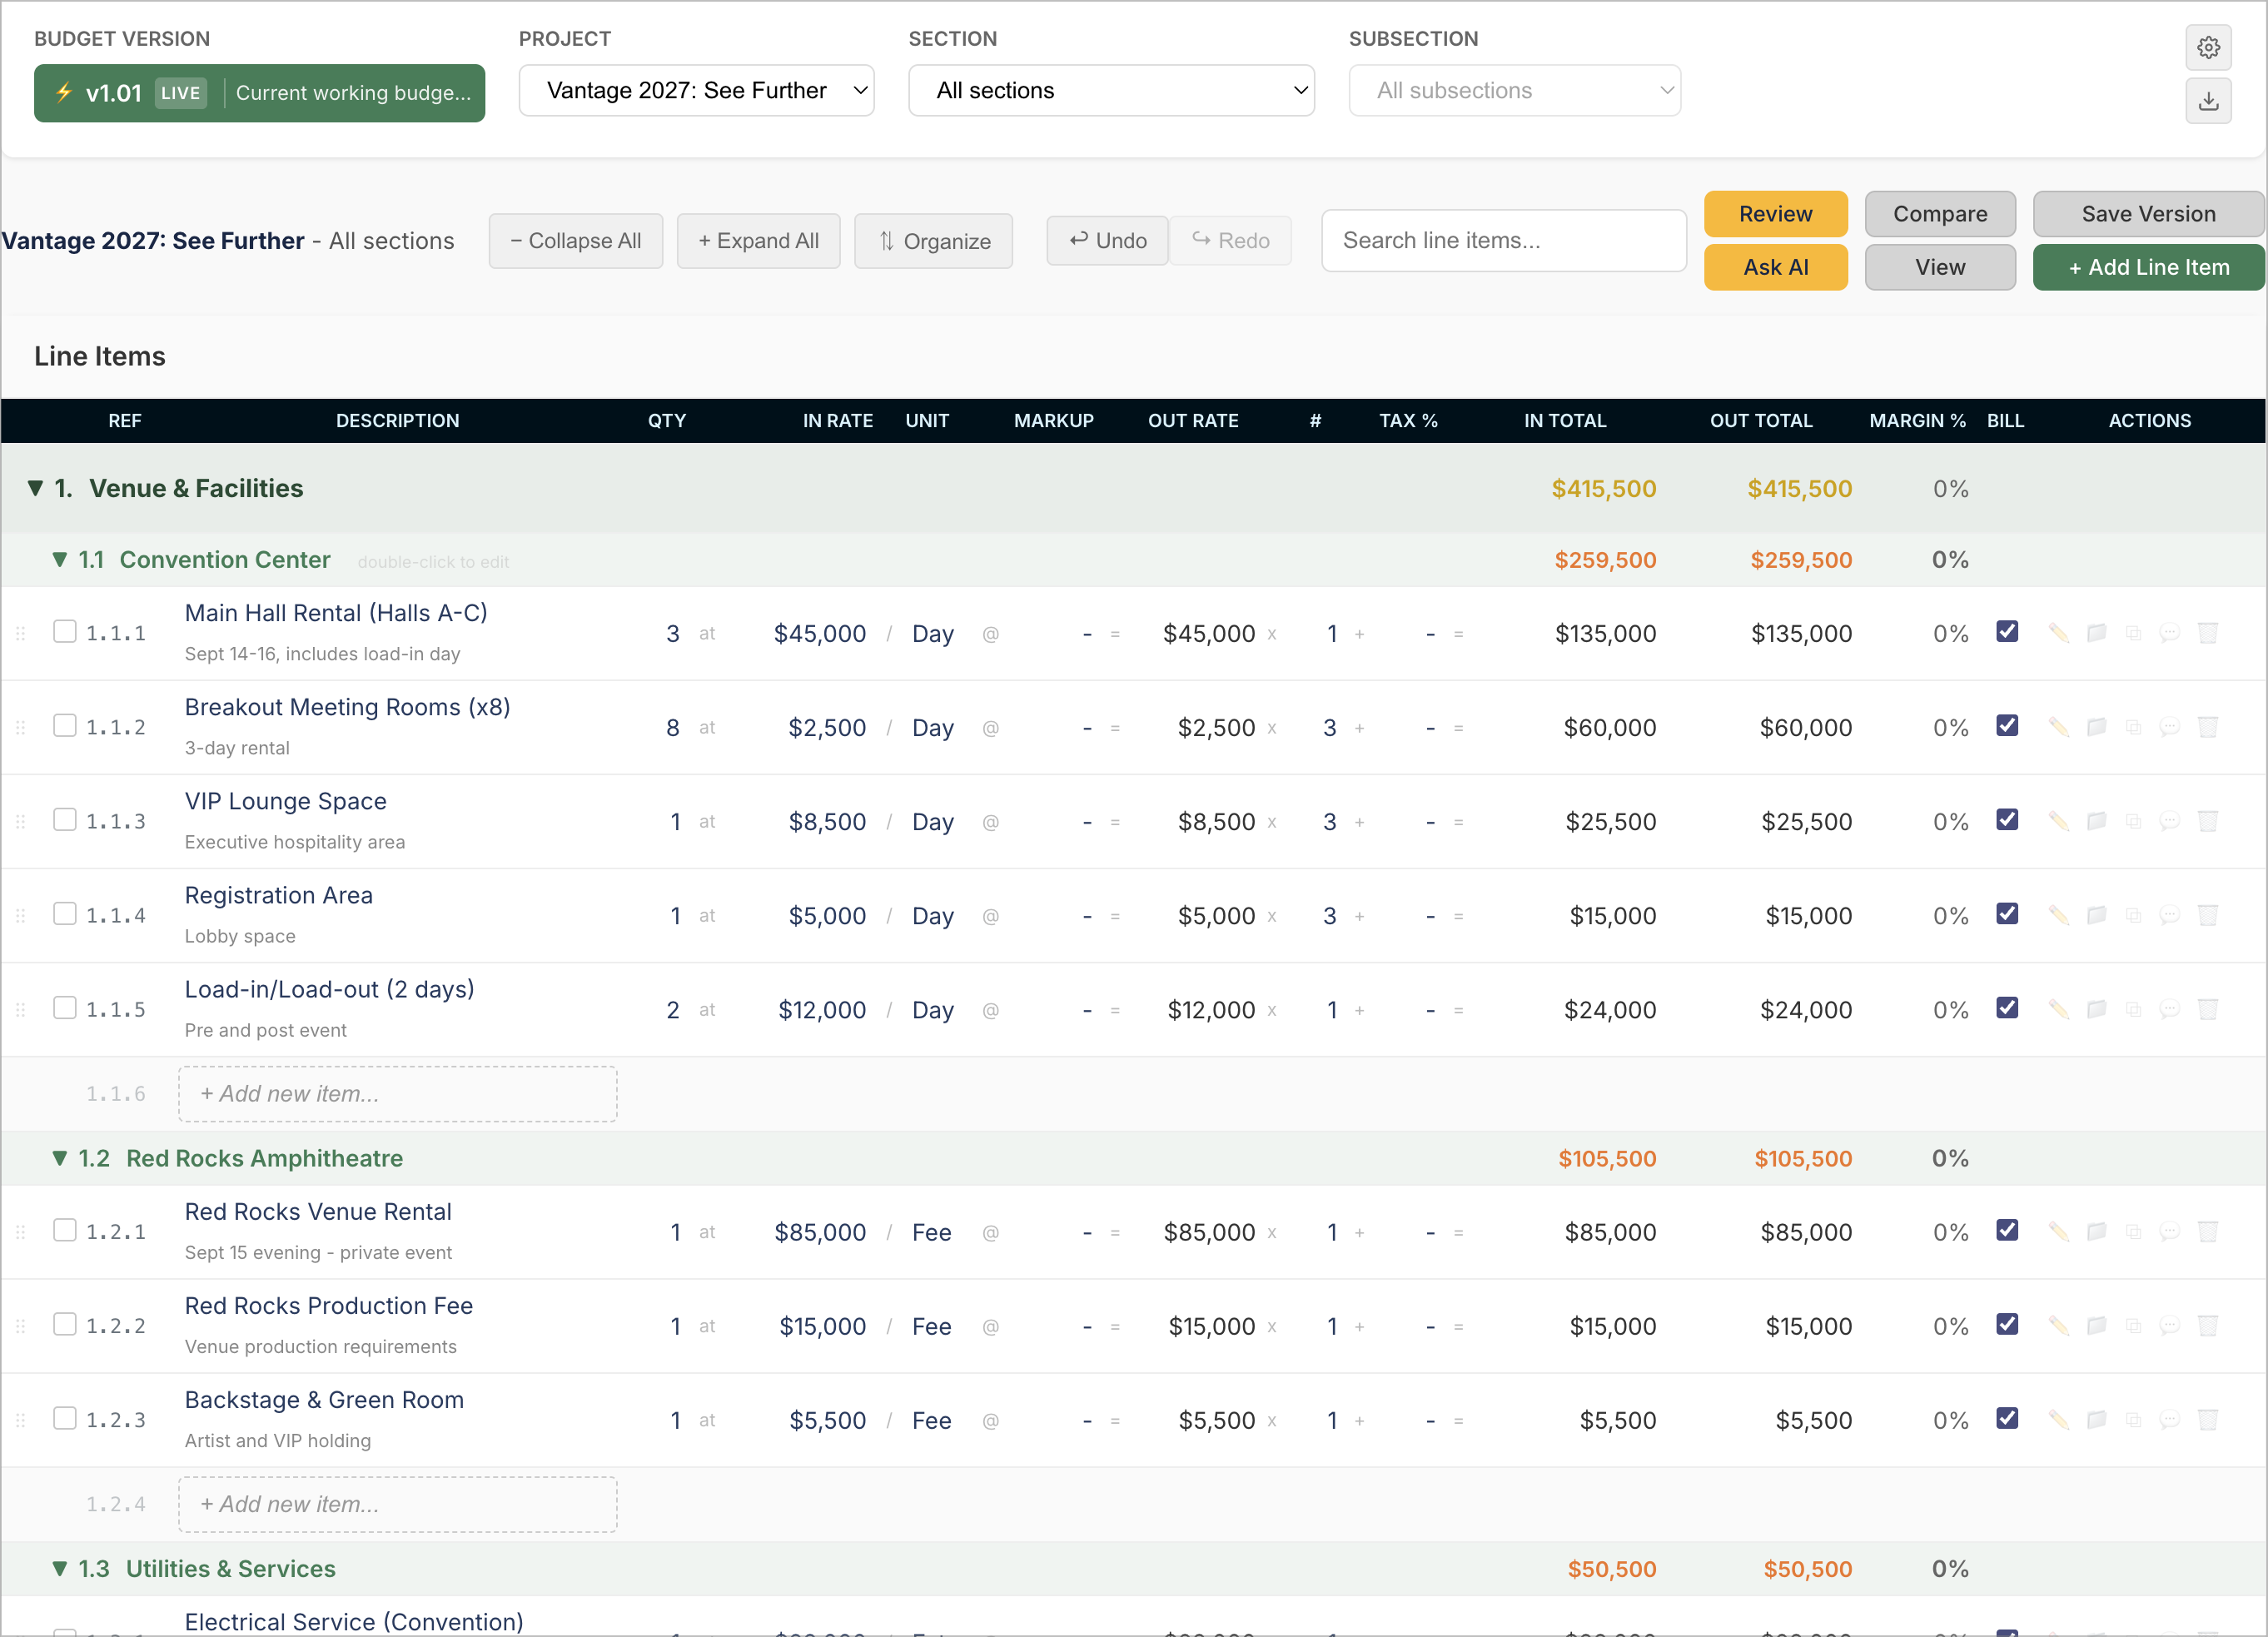Choose a different project from the Project dropdown
2268x1637 pixels.
pos(696,90)
